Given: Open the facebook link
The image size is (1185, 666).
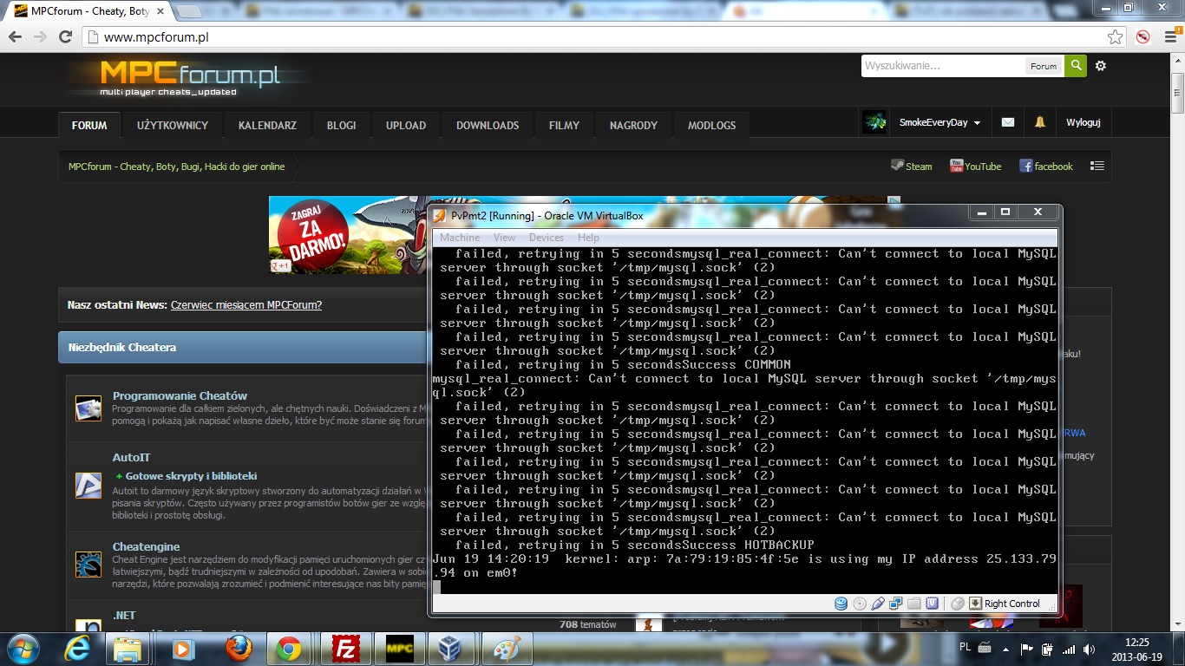Looking at the screenshot, I should pos(1046,166).
